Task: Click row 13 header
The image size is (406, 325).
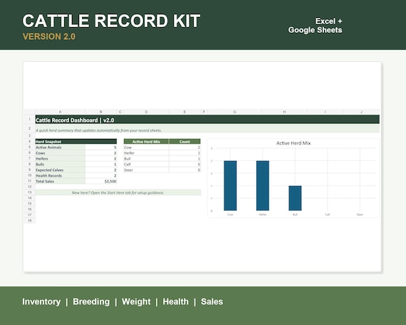Action: [x=29, y=192]
